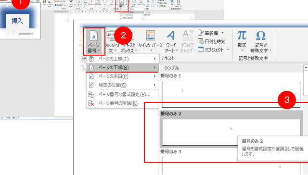Choose ページ番号の書式設定(F)... option
Screen dimensions: 308x175
[123, 95]
